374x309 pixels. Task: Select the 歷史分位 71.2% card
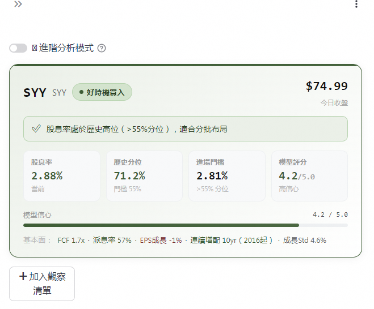tap(144, 176)
